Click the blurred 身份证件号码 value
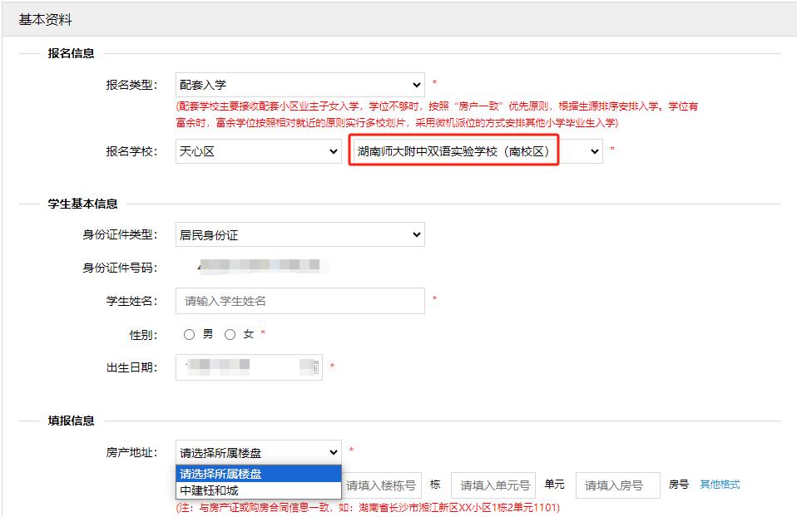This screenshot has height=517, width=797. (258, 267)
